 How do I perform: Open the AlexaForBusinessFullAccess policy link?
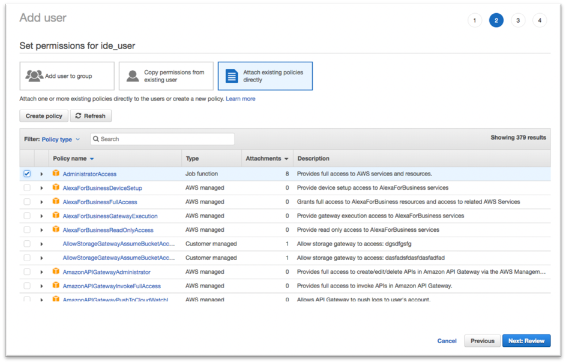click(x=100, y=202)
